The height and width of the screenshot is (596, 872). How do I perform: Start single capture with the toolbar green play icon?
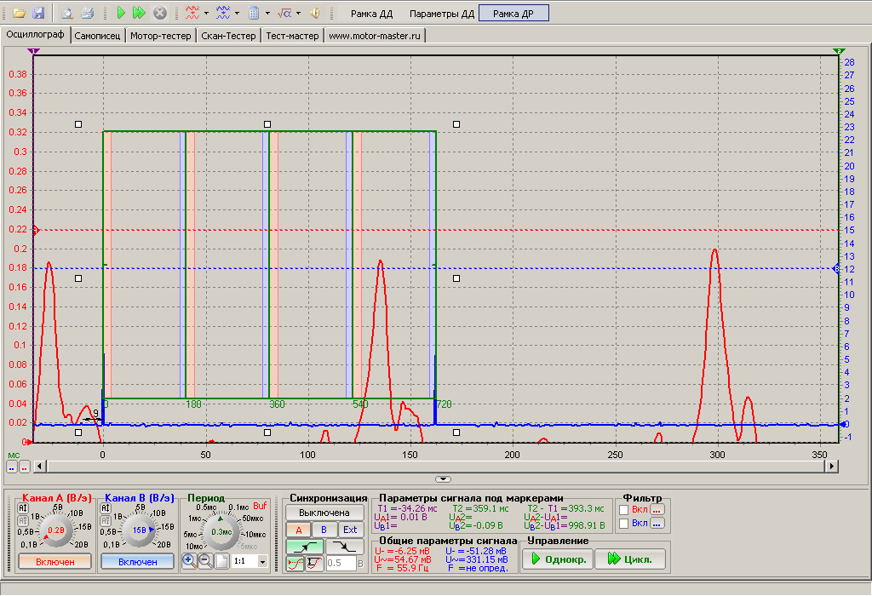pyautogui.click(x=121, y=13)
